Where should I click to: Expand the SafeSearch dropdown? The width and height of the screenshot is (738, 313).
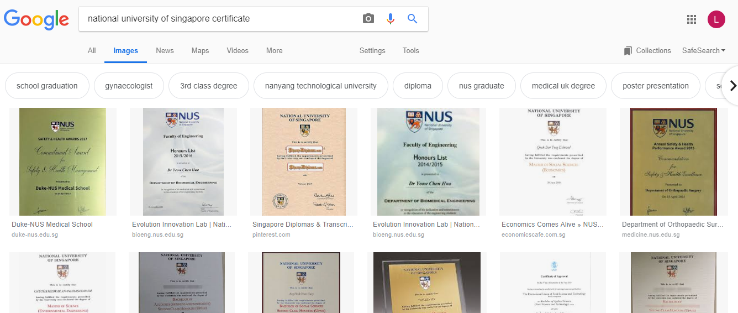pyautogui.click(x=704, y=50)
